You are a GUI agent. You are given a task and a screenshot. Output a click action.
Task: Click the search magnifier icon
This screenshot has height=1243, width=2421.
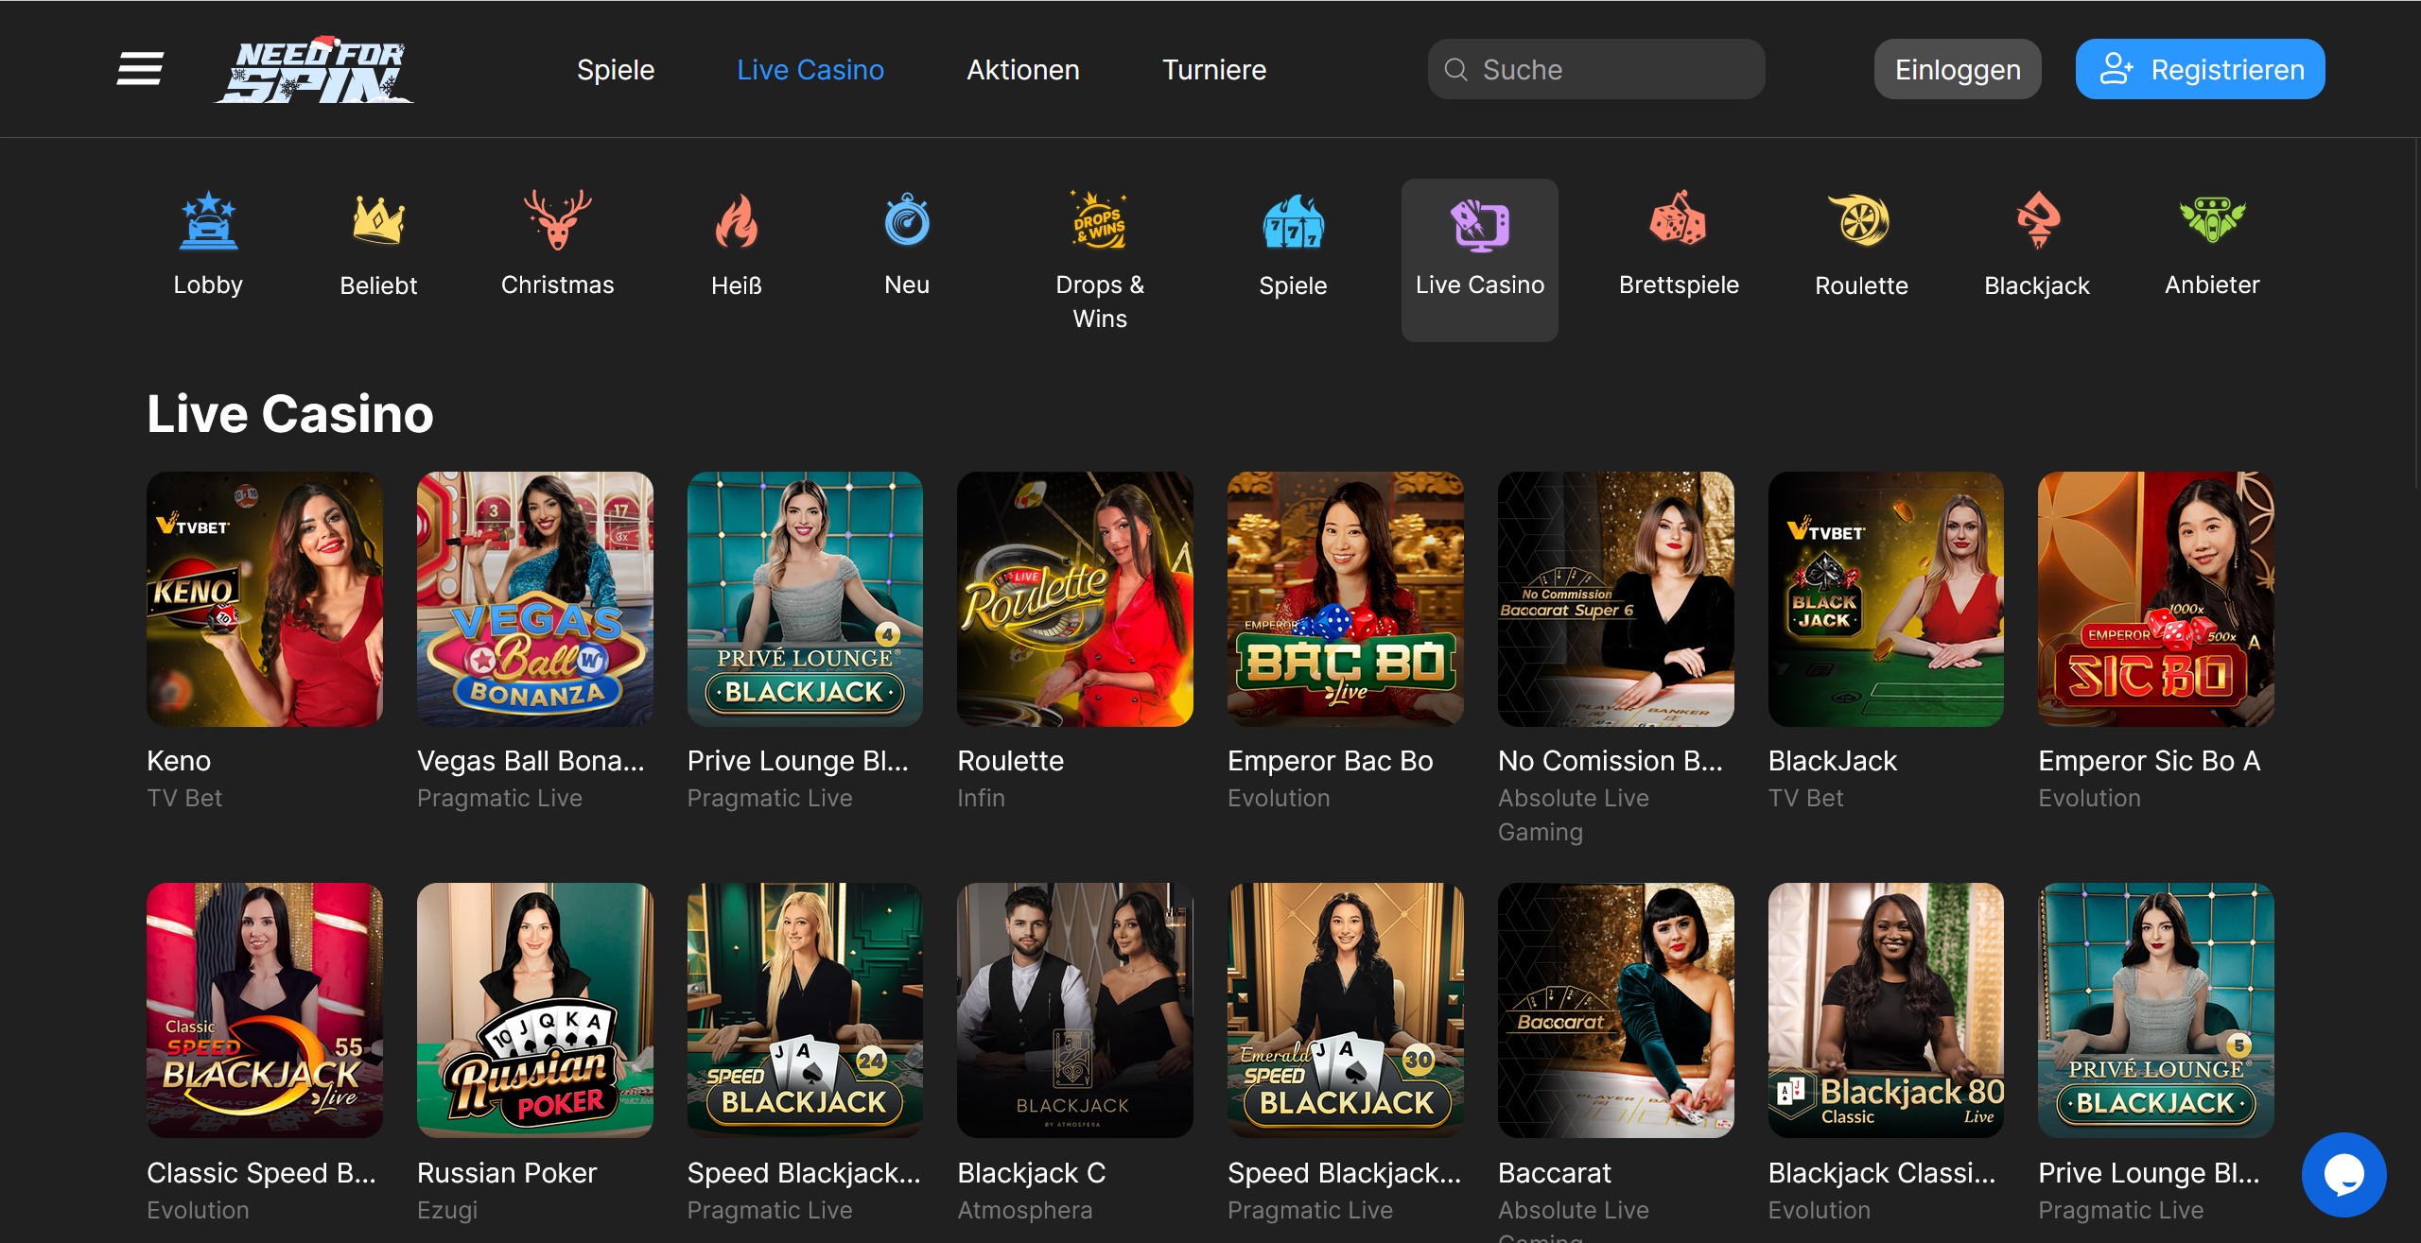[1456, 69]
